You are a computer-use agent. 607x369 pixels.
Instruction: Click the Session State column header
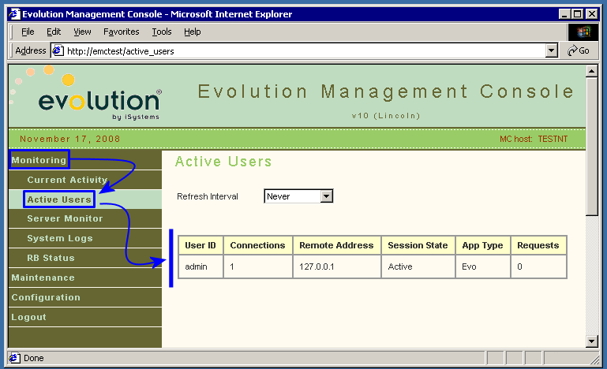click(x=418, y=245)
